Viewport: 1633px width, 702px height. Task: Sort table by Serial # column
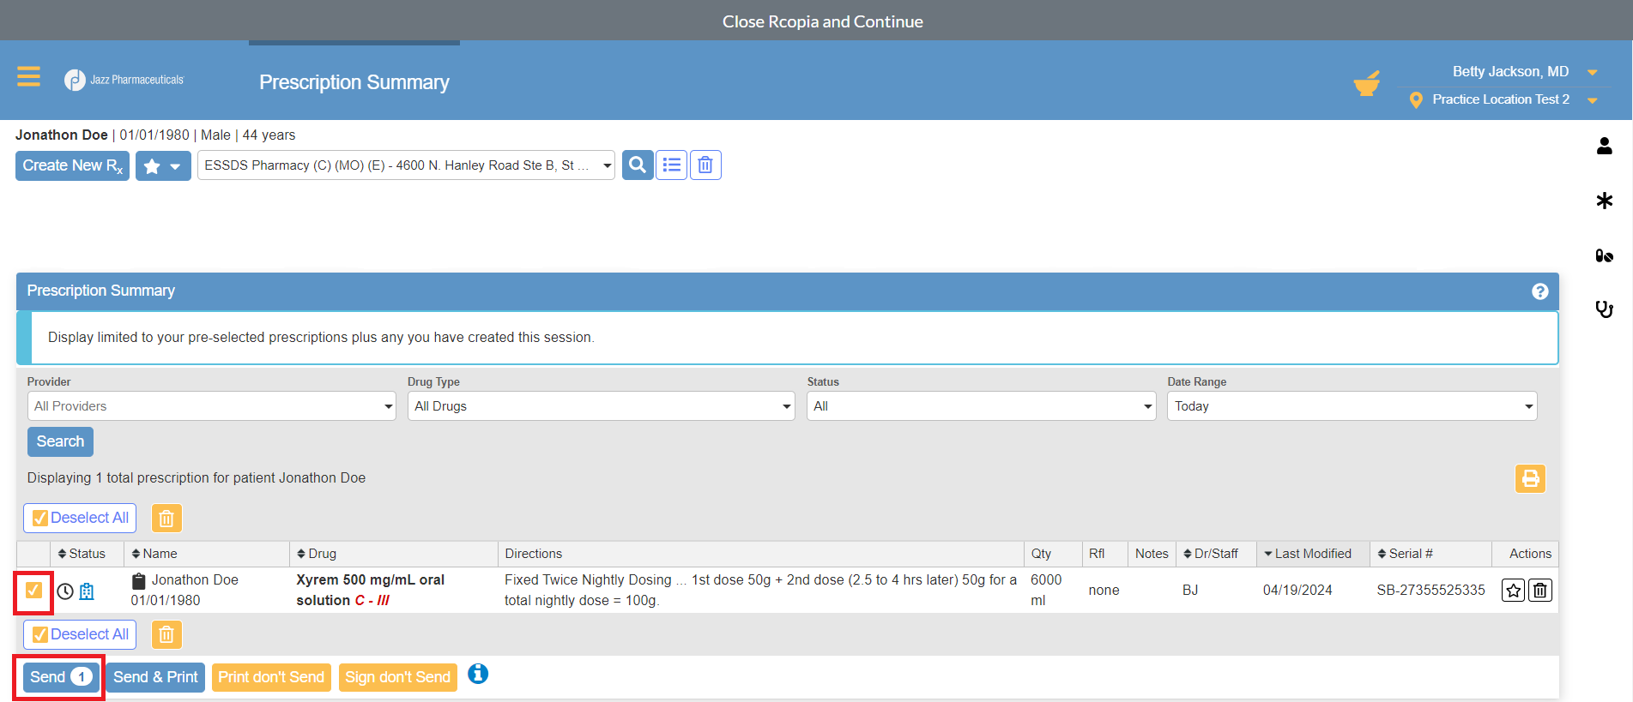point(1406,554)
